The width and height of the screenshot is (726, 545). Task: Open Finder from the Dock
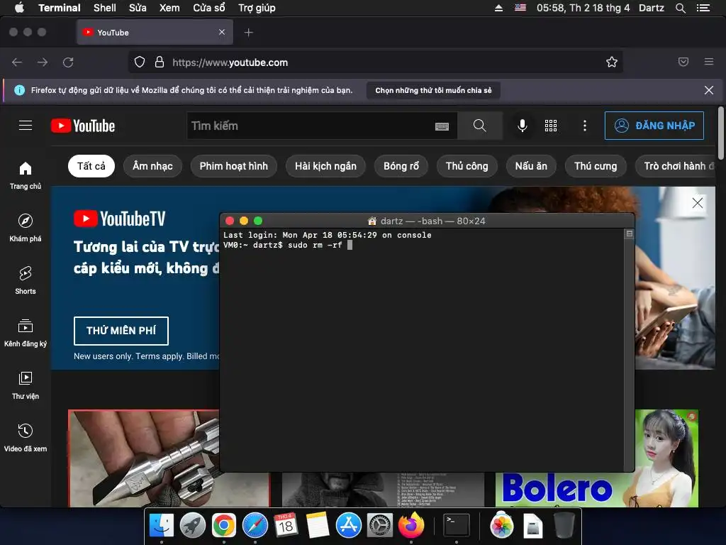161,526
